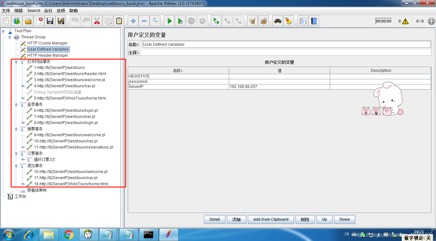Click the greyed Stop test icon

pos(191,21)
